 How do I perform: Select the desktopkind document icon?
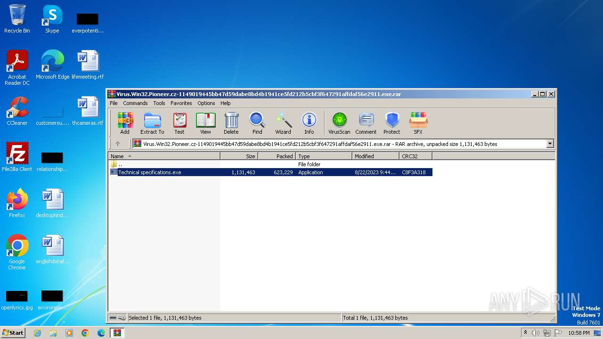tap(52, 203)
